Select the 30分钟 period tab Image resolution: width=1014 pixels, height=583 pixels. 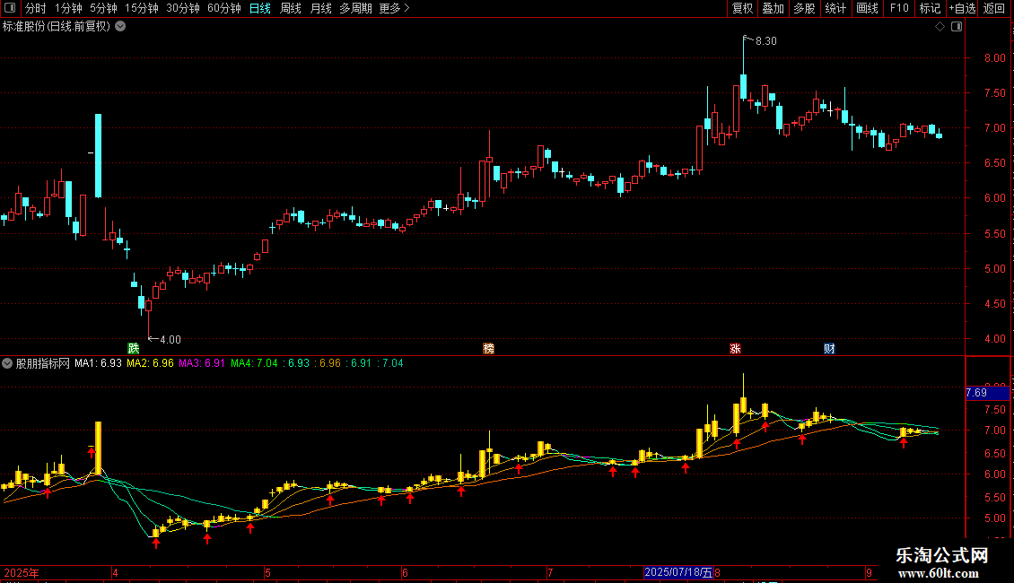tap(182, 8)
